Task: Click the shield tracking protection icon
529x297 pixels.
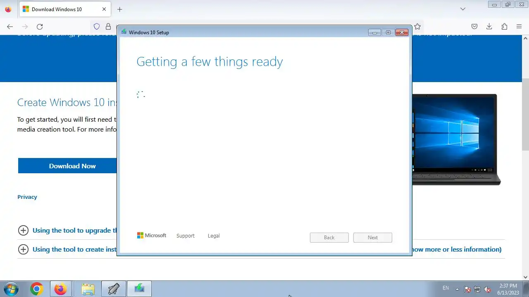Action: coord(97,26)
